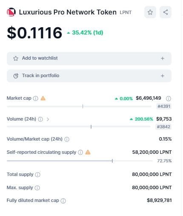The image size is (183, 216).
Task: Click the 72.75% supply percentage
Action: pos(164,161)
